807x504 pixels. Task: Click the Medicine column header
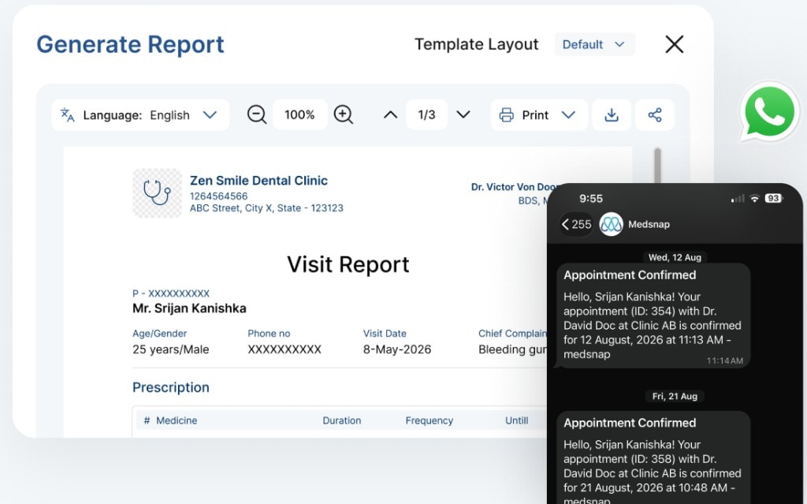177,420
